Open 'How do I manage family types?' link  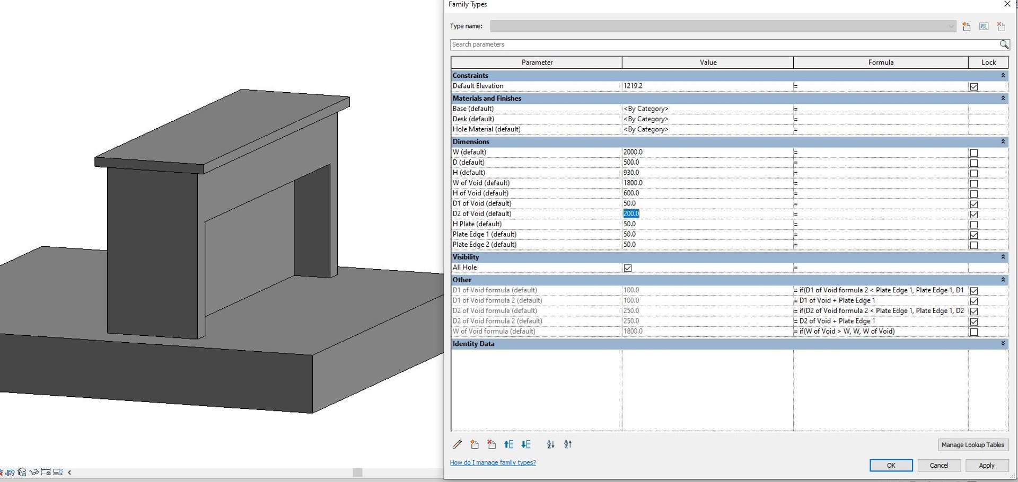click(493, 463)
